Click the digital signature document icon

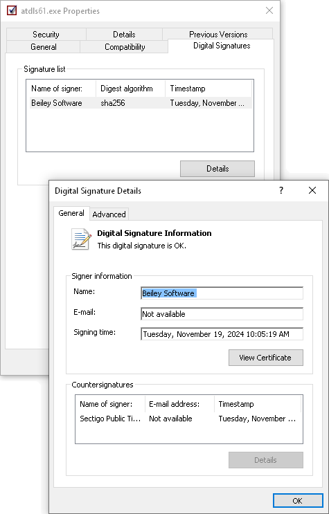pos(82,239)
